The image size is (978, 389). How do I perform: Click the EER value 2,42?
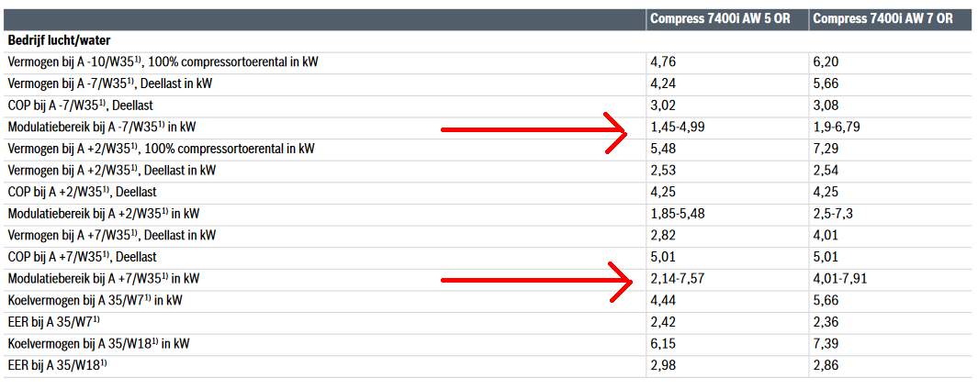pos(663,322)
